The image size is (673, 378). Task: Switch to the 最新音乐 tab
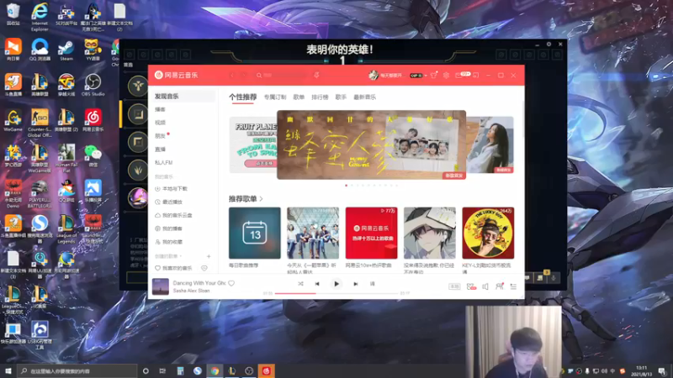(364, 97)
